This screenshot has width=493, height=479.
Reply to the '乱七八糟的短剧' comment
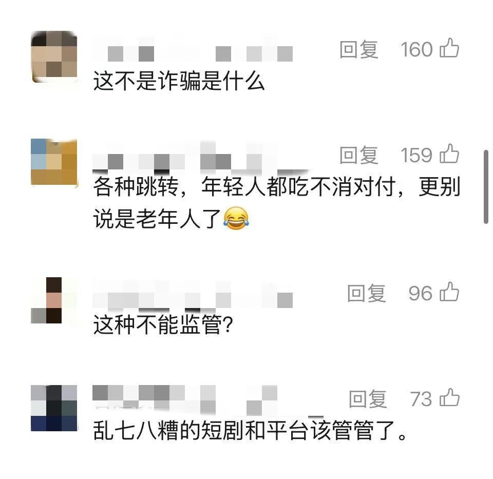[368, 399]
